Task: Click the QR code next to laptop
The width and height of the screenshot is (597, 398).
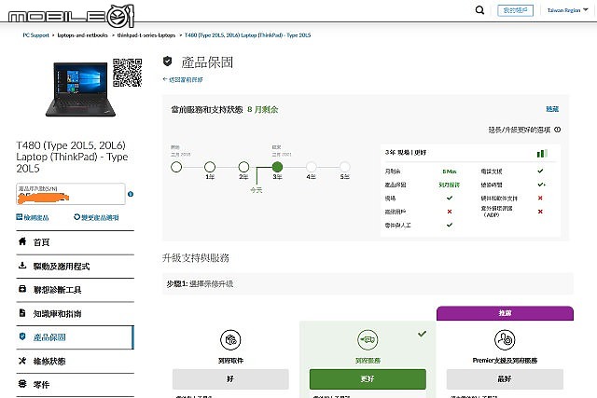Action: (x=128, y=73)
